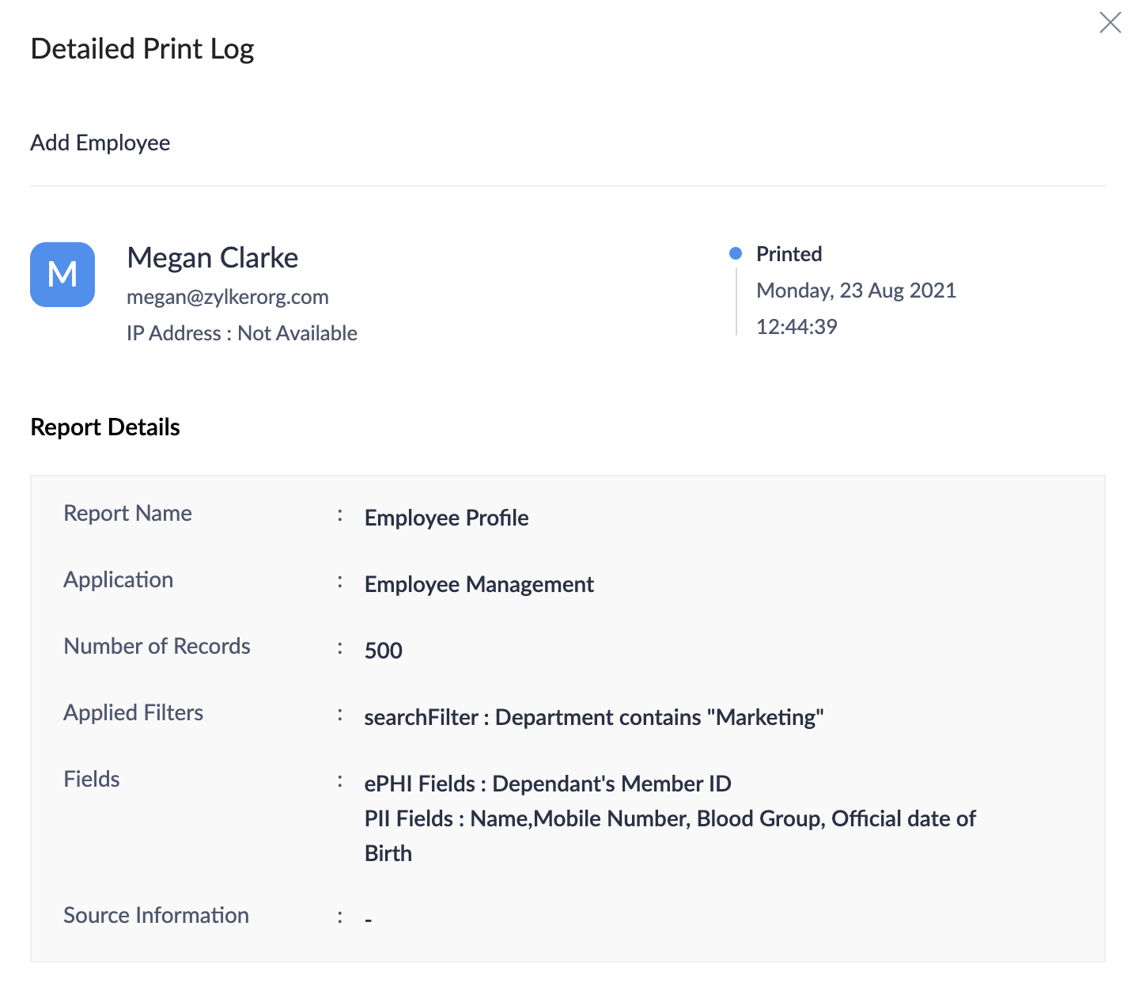Viewport: 1139px width, 1002px height.
Task: Click the Monday, 23 Aug 2021 date
Action: click(x=856, y=290)
